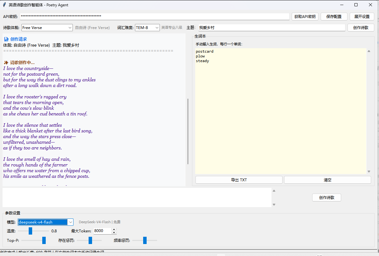Click line 'I love the rooster's ragged cry'

pyautogui.click(x=35, y=97)
